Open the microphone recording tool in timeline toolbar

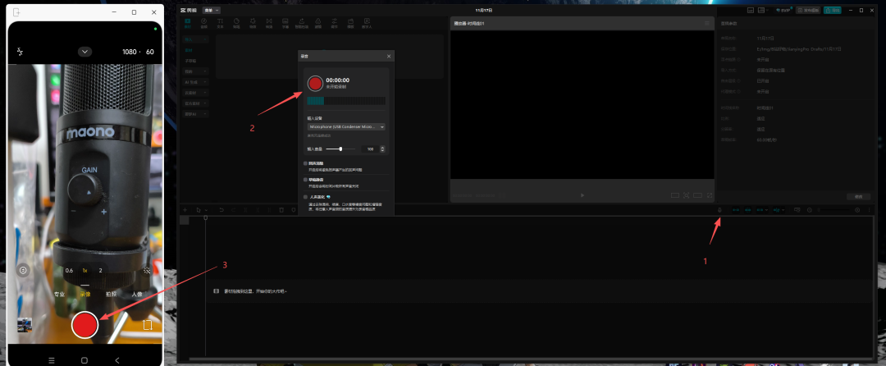[x=720, y=210]
